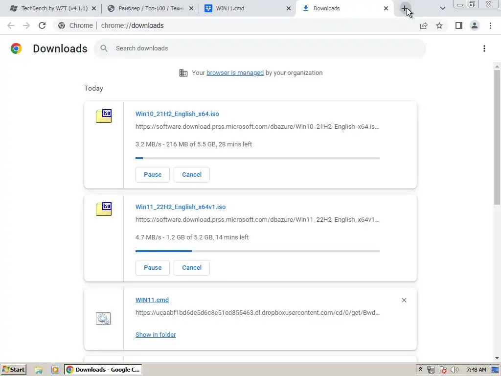Open Windows Explorer from the taskbar
501x376 pixels.
pyautogui.click(x=39, y=370)
